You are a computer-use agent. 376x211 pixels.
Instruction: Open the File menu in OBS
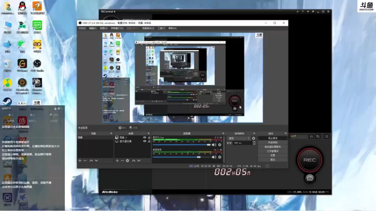[x=82, y=28]
